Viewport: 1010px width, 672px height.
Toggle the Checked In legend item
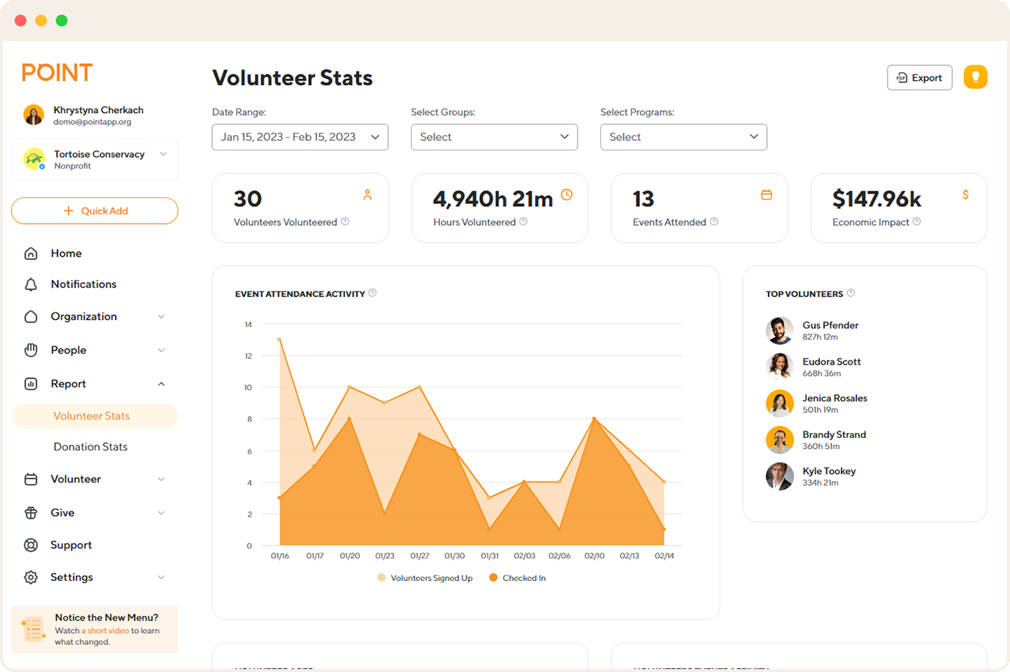(517, 577)
